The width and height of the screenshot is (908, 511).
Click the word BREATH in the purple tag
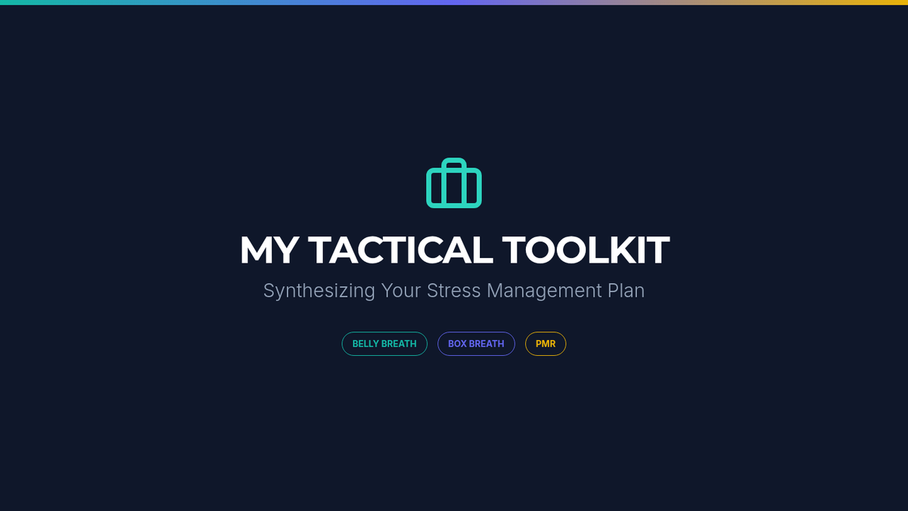(x=487, y=344)
